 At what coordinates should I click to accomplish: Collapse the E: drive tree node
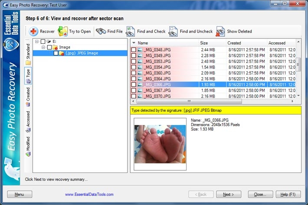[37, 42]
